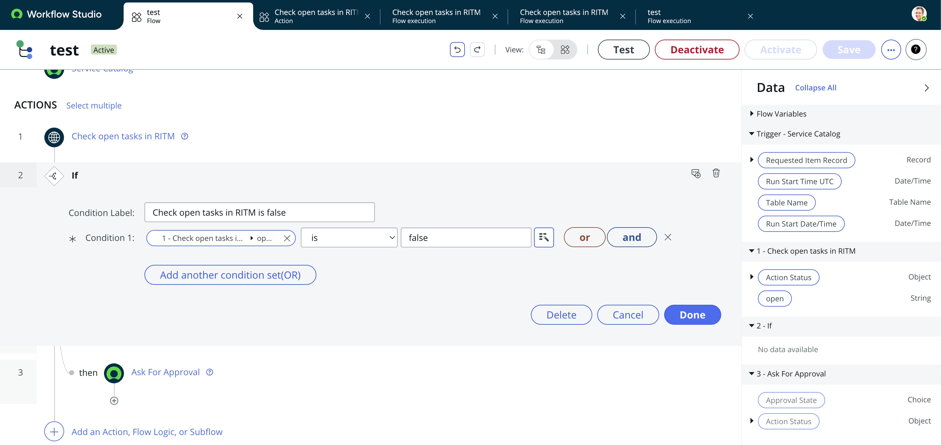Close the test Flow tab
The height and width of the screenshot is (445, 941).
[x=240, y=16]
